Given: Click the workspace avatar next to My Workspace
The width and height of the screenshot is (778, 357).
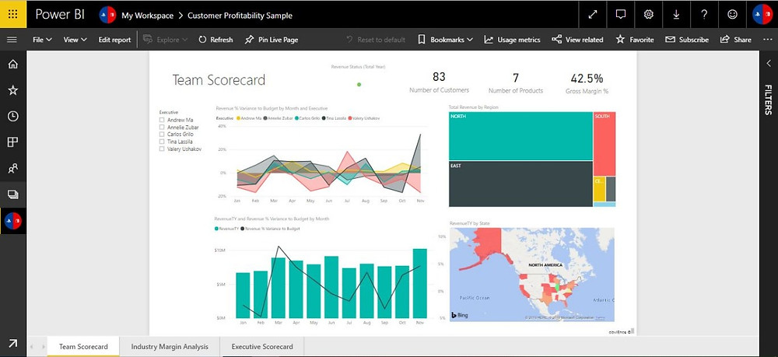Looking at the screenshot, I should tap(107, 15).
